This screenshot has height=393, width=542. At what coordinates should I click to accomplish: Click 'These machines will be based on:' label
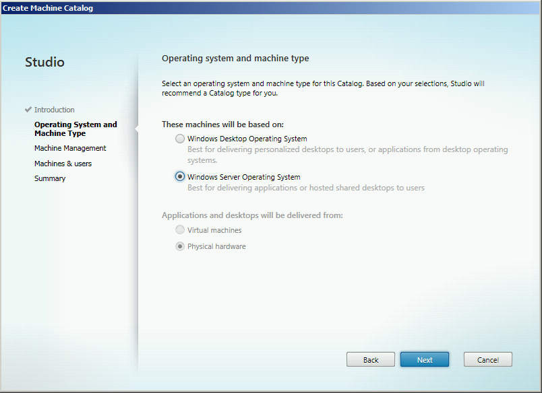(x=222, y=124)
